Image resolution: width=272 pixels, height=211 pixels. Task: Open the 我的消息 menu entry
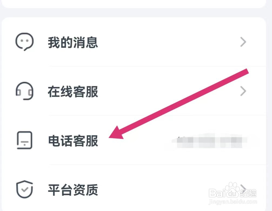coord(73,42)
